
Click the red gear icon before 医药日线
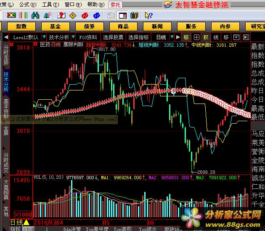pos(36,45)
